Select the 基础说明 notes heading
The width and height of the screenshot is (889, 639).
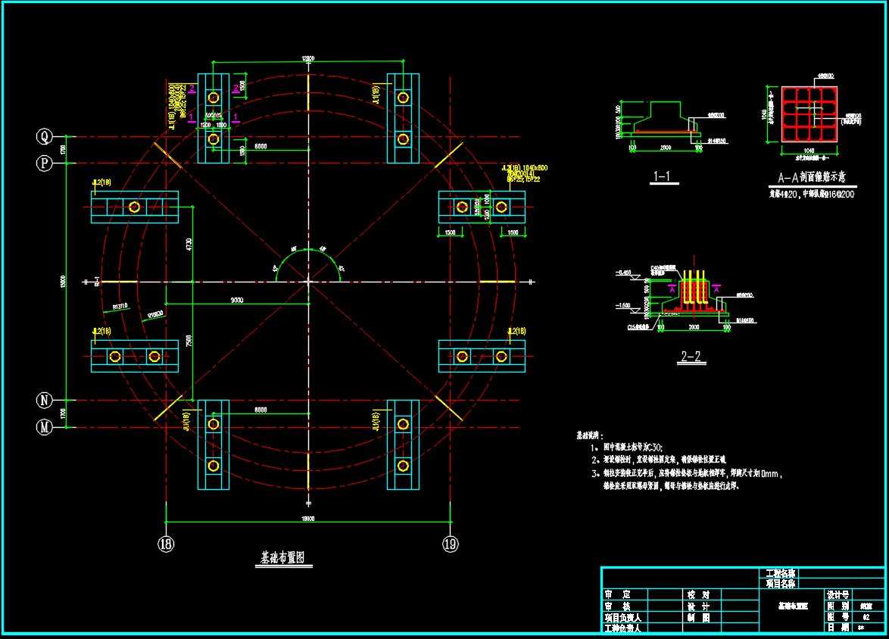tap(590, 435)
